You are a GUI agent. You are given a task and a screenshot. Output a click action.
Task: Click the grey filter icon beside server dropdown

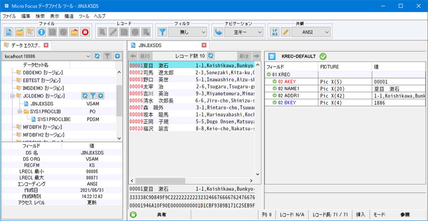[107, 56]
